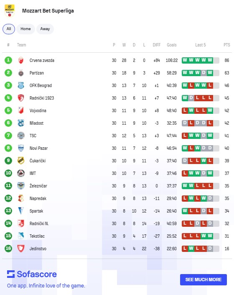Image resolution: width=234 pixels, height=295 pixels.
Task: Click the PTS column header
Action: [226, 45]
